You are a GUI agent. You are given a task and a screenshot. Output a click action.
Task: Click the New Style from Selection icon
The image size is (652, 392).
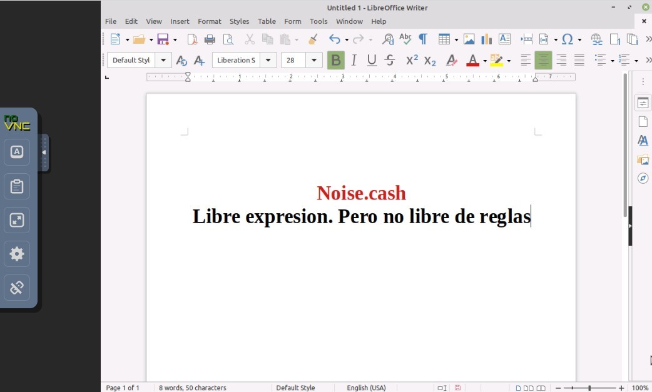[199, 61]
